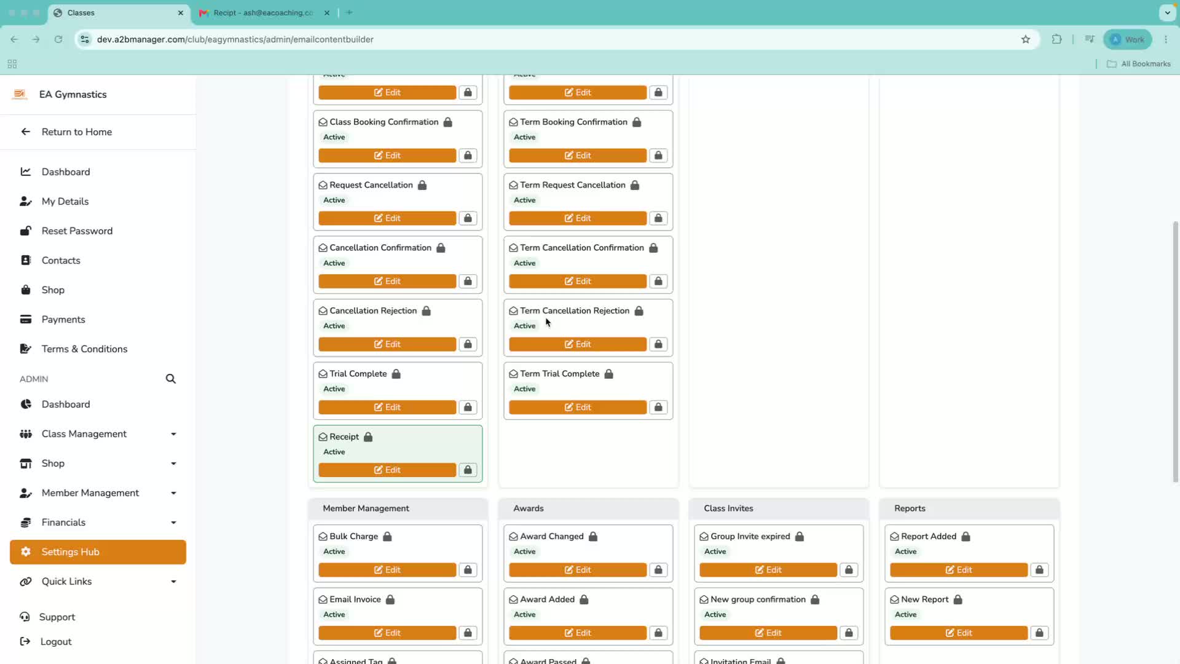Image resolution: width=1180 pixels, height=664 pixels.
Task: Open Chrome three-dot menu
Action: pos(1166,39)
